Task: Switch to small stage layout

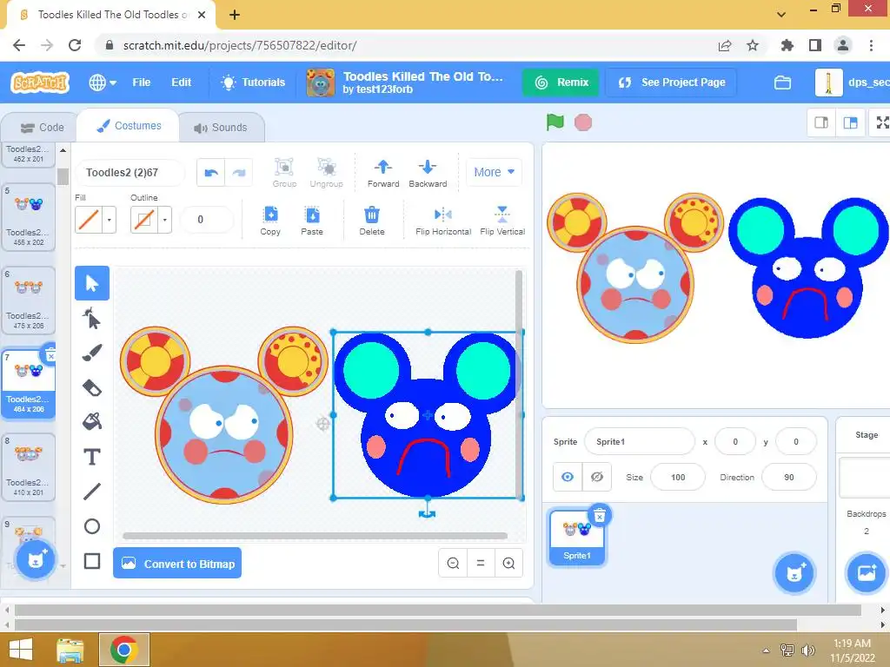Action: click(820, 122)
